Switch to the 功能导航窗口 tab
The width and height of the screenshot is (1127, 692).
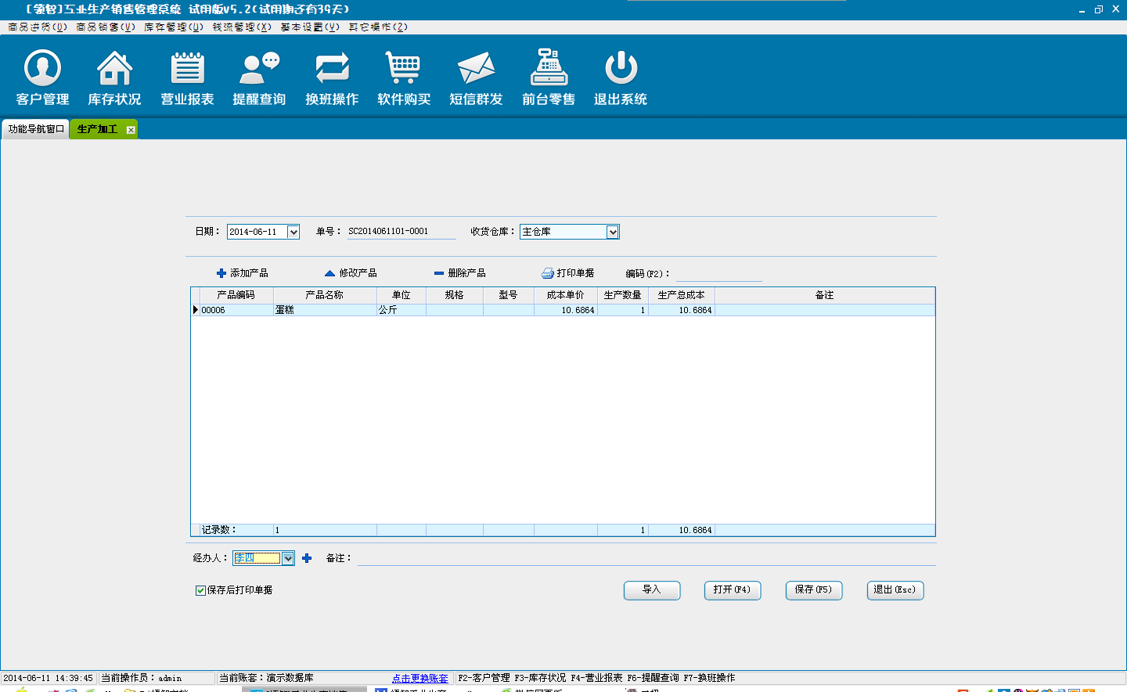[36, 129]
